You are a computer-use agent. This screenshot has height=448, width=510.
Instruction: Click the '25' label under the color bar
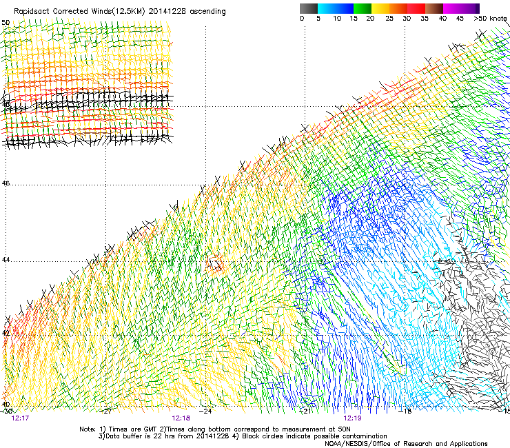[x=389, y=19]
